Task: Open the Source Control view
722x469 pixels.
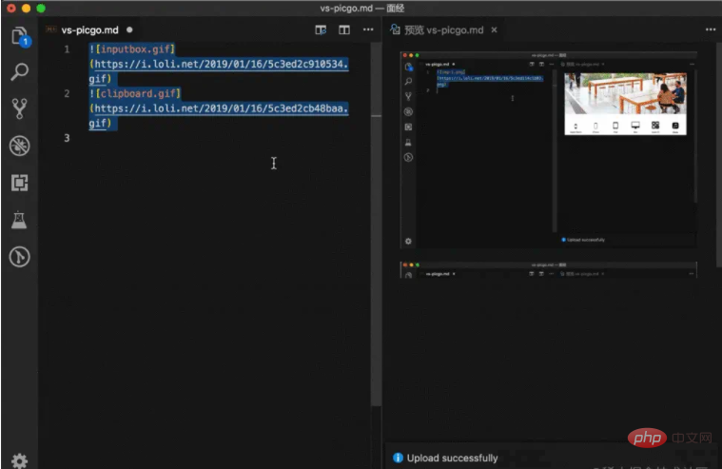Action: click(19, 107)
